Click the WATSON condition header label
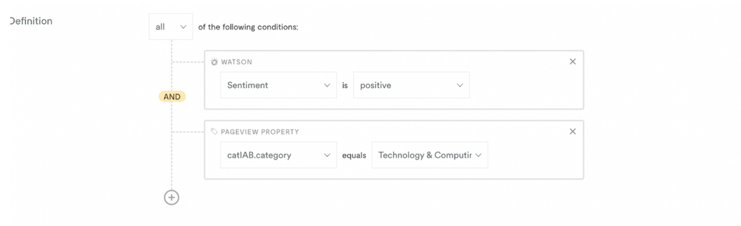Image resolution: width=741 pixels, height=226 pixels. point(236,62)
